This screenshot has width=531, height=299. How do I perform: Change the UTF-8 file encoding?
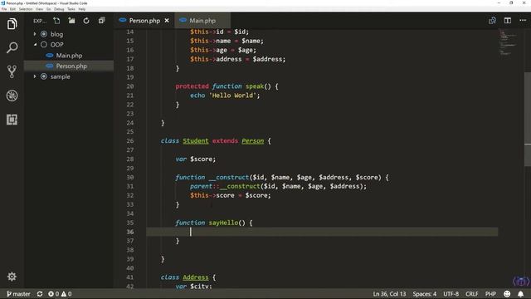point(451,294)
